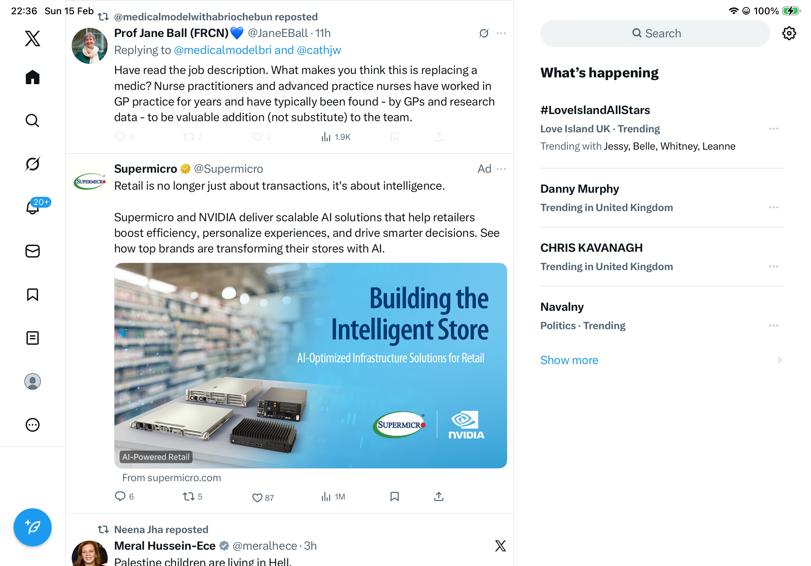811x566 pixels.
Task: Repost the Supermicro ad post
Action: click(x=188, y=496)
